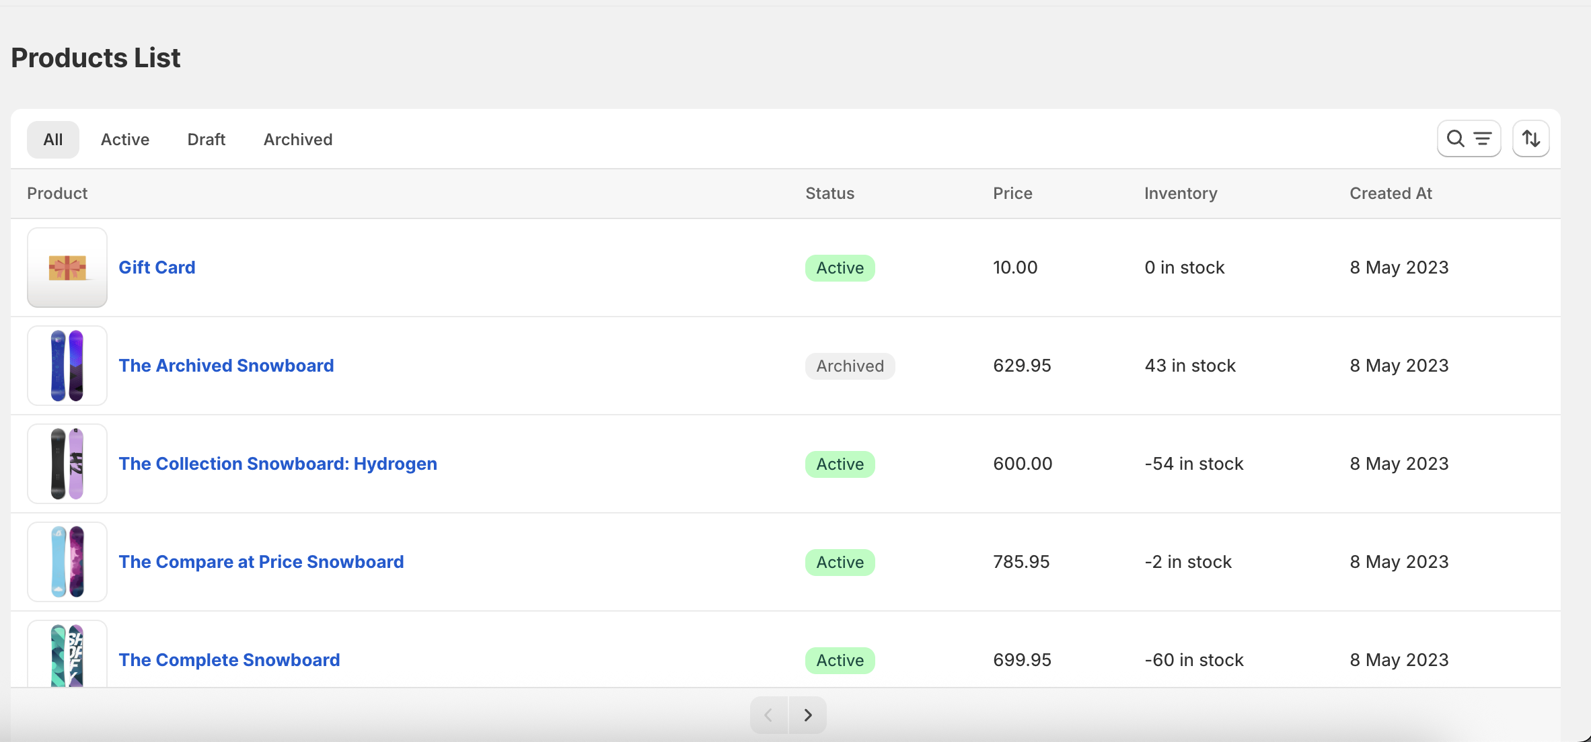
Task: Click the 629.95 price cell
Action: (1022, 366)
